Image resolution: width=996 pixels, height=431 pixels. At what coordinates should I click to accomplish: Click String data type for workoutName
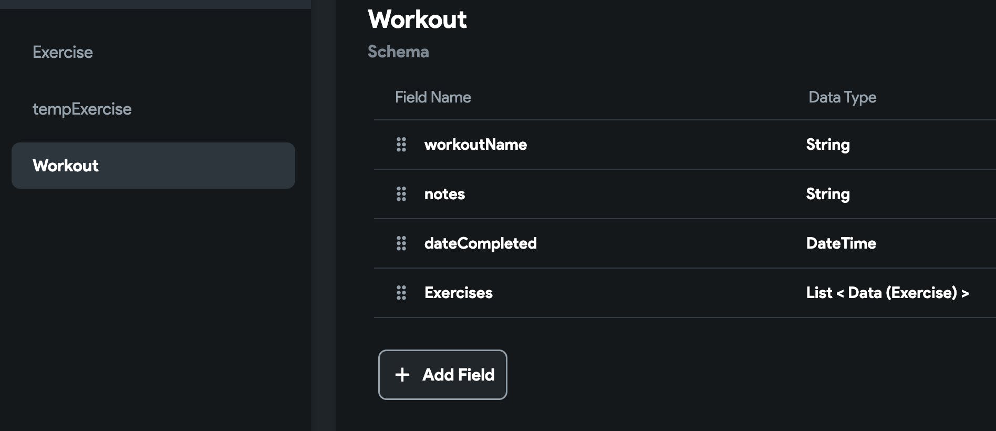[x=827, y=145]
